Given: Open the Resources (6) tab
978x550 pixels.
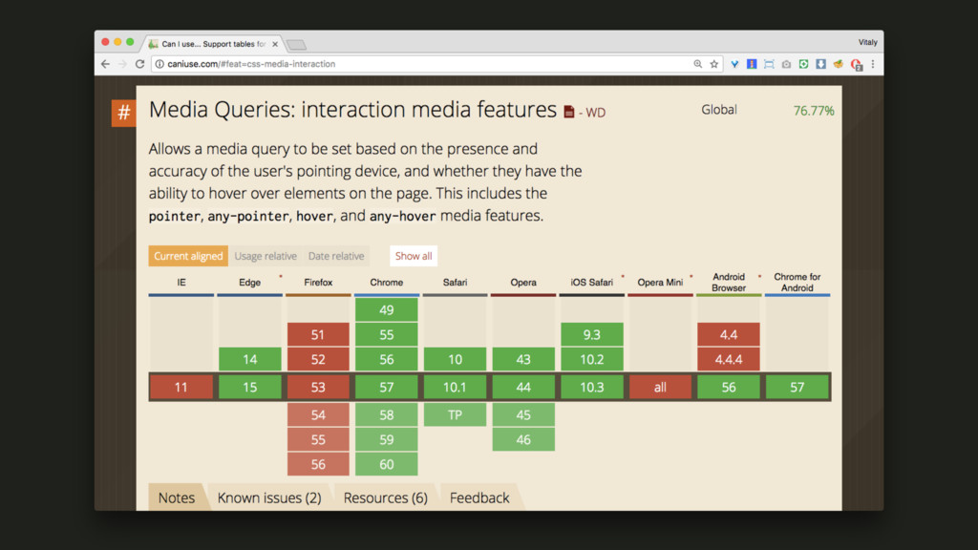Looking at the screenshot, I should (x=386, y=497).
